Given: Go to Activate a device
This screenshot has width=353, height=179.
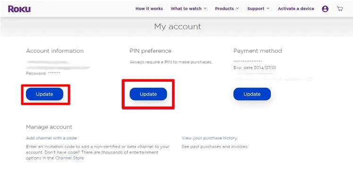Looking at the screenshot, I should point(296,9).
